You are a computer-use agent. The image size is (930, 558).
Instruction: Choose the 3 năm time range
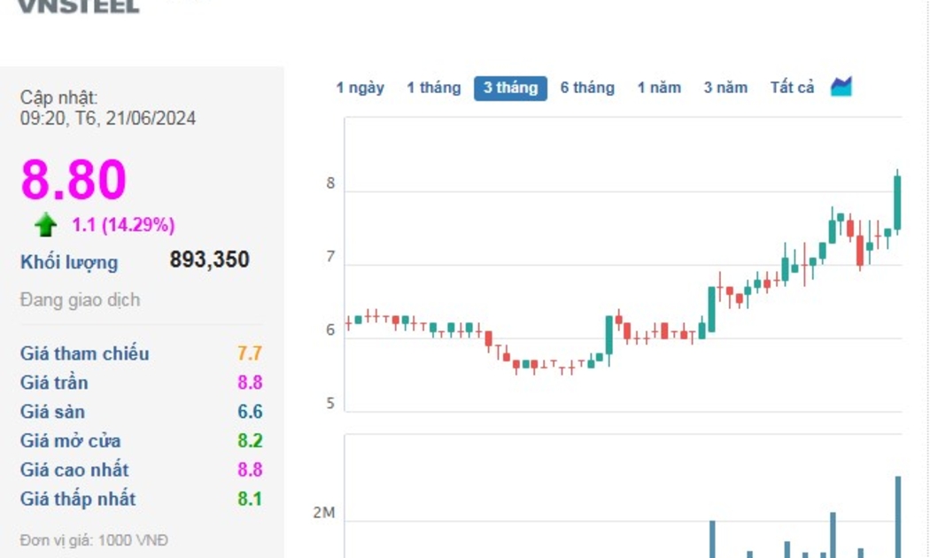coord(725,88)
